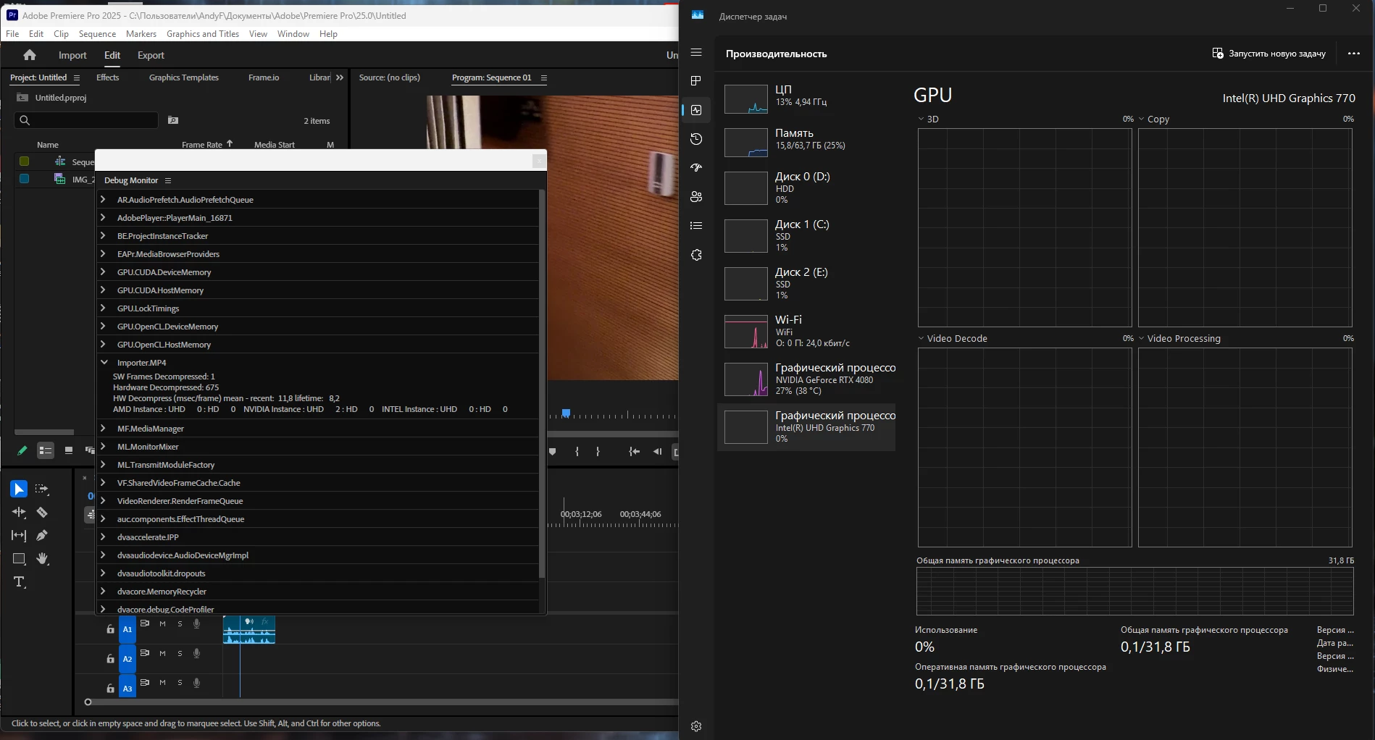
Task: Show hidden panel tabs overflow chevron
Action: (340, 77)
